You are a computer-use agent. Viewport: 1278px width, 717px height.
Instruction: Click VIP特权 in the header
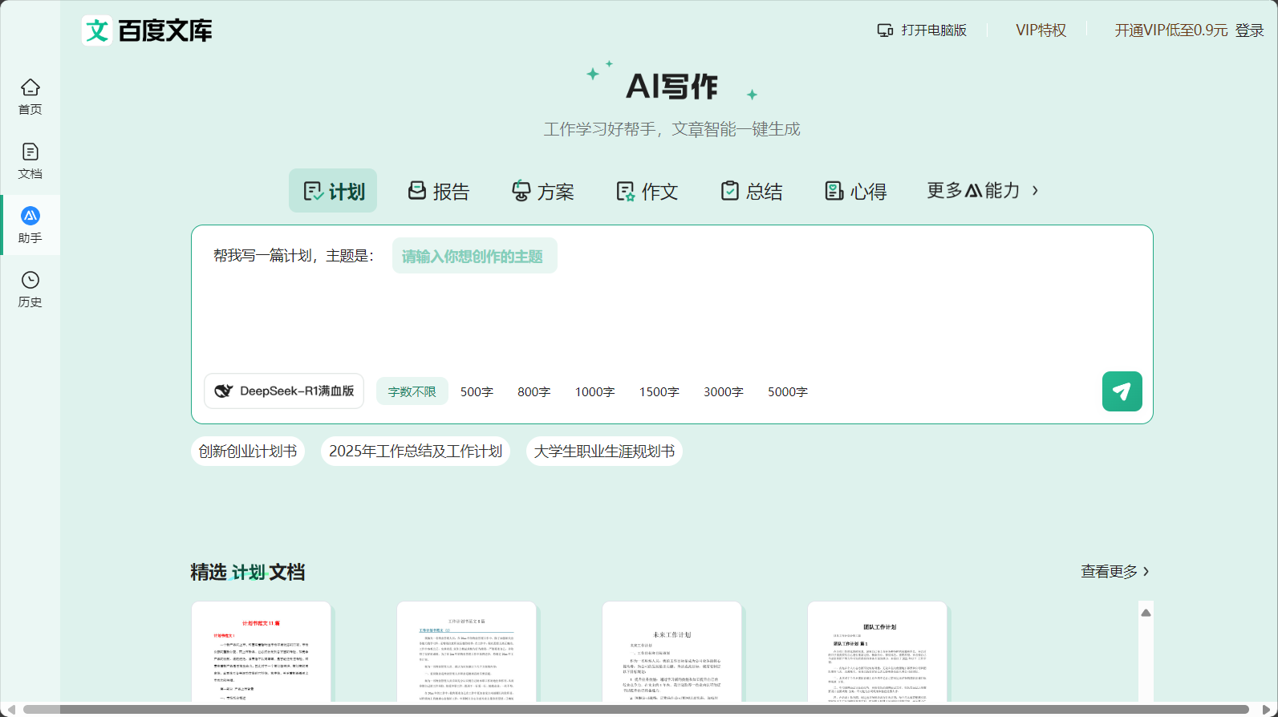1041,30
